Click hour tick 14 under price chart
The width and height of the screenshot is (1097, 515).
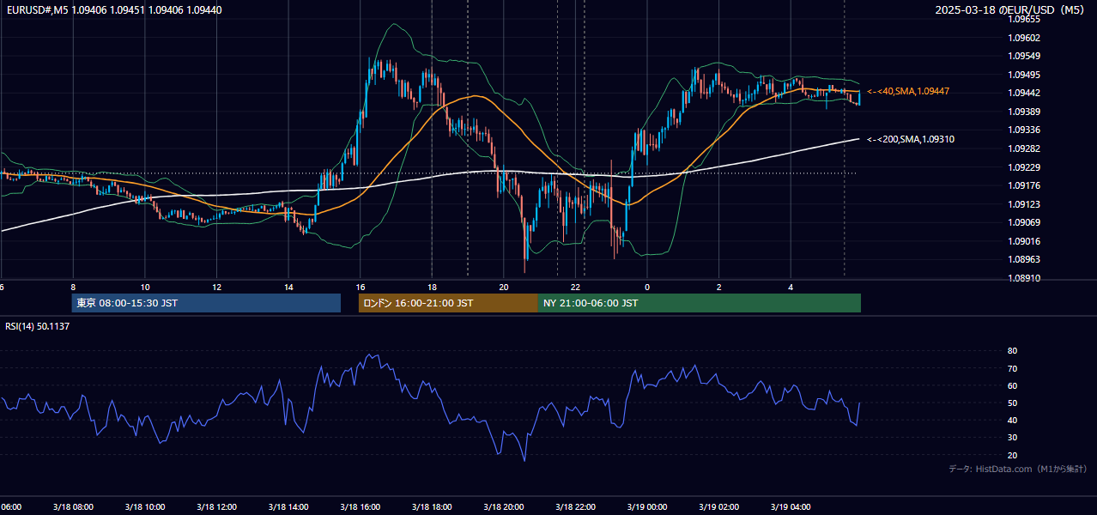288,287
